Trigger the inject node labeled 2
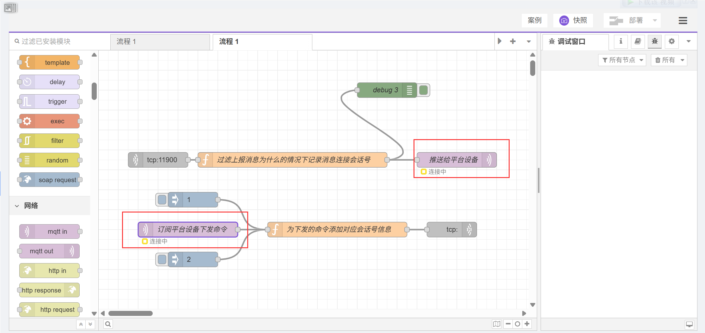This screenshot has height=333, width=705. tap(162, 260)
